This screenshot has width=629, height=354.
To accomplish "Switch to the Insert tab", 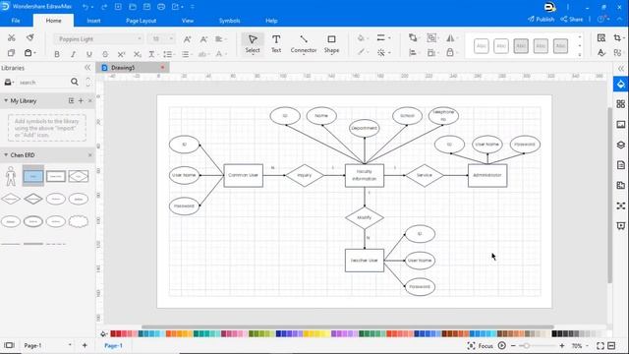I will (x=93, y=21).
